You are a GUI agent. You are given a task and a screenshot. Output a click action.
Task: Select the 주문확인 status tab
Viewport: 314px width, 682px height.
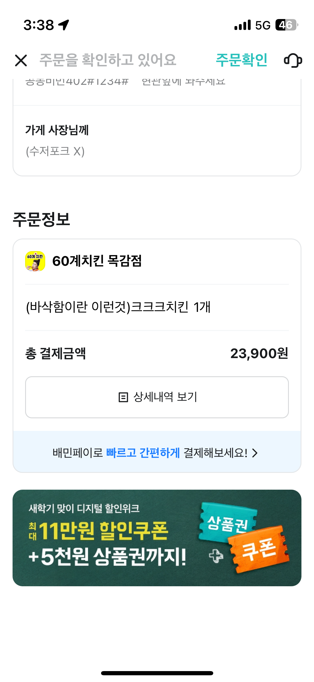241,60
